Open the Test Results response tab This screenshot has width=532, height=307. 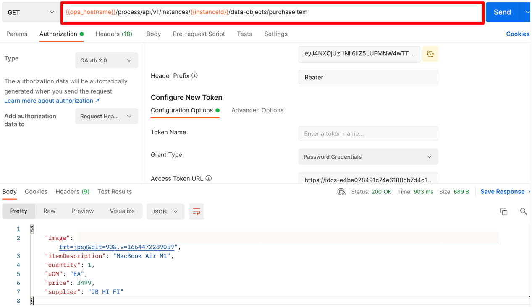coord(115,191)
